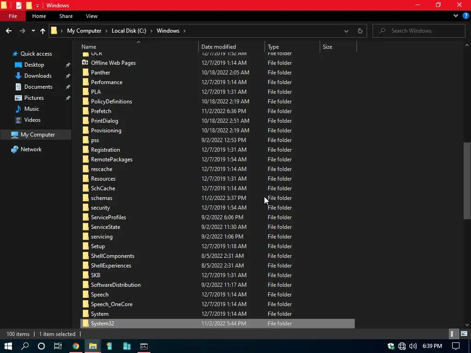Image resolution: width=471 pixels, height=353 pixels.
Task: Open the Home ribbon tab
Action: click(39, 16)
